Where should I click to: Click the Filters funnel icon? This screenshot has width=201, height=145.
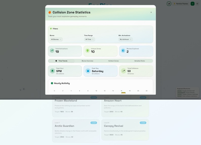click(x=51, y=29)
